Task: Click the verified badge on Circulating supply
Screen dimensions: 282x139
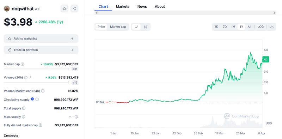Action: pos(32,99)
